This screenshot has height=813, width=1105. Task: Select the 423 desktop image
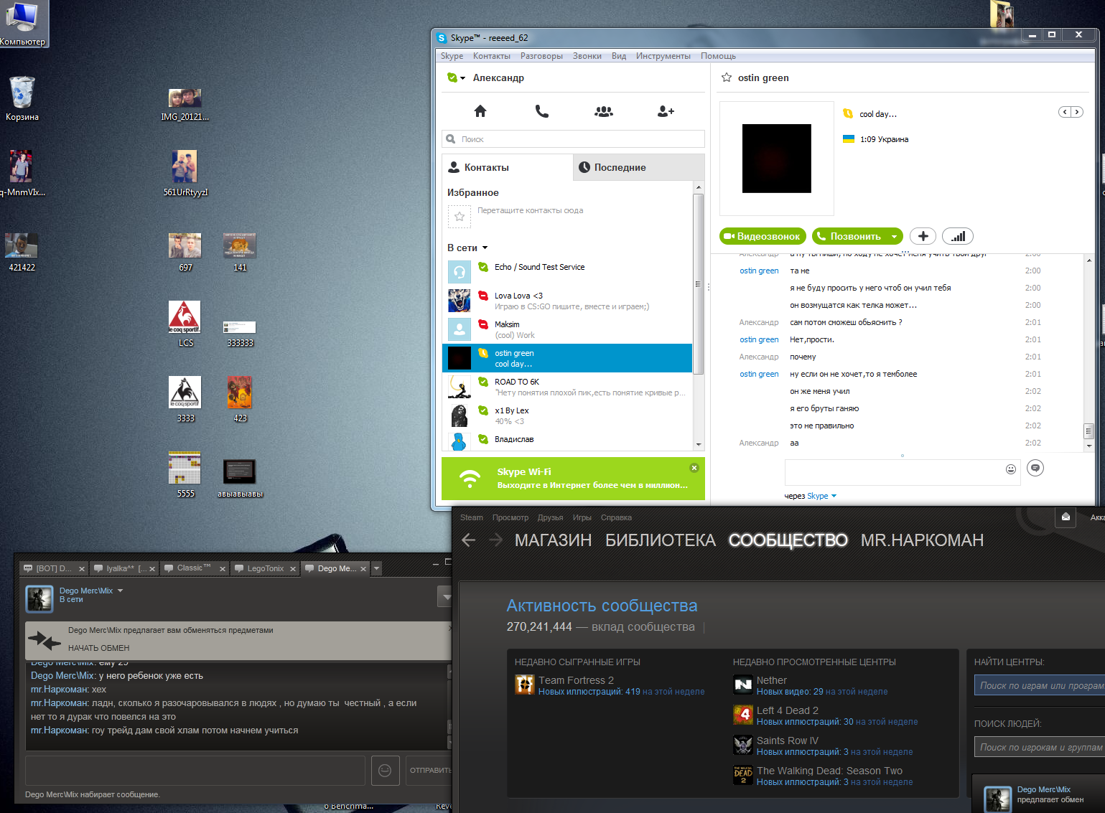[240, 399]
